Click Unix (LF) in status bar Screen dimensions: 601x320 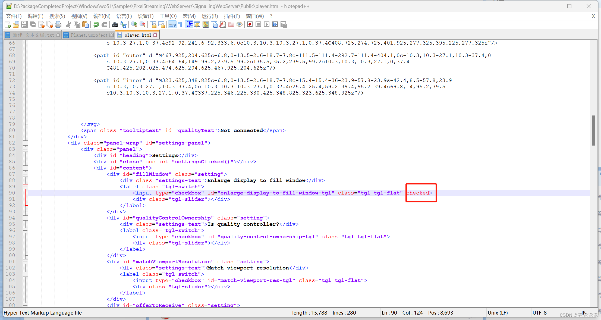tap(498, 313)
